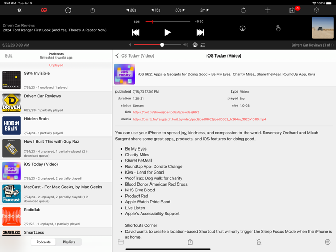Open settings gear
Image resolution: width=336 pixels, height=252 pixels.
316,10
